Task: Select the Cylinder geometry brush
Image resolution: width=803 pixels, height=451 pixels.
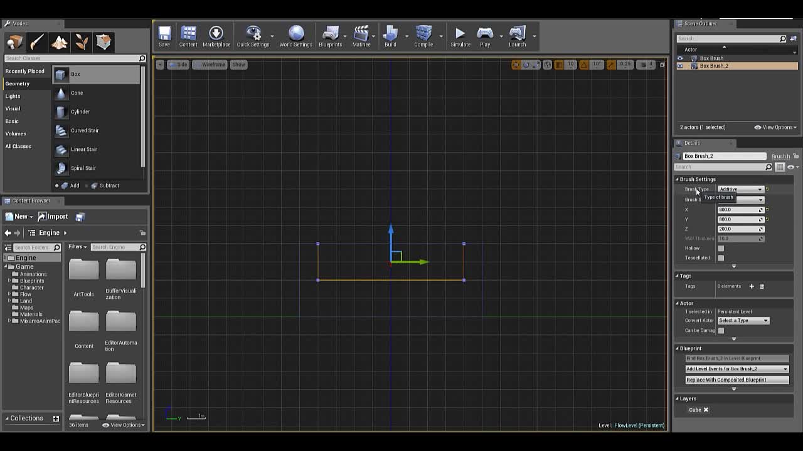Action: pos(96,111)
